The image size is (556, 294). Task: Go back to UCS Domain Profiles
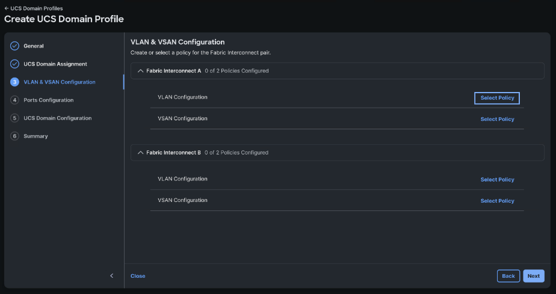tap(34, 8)
